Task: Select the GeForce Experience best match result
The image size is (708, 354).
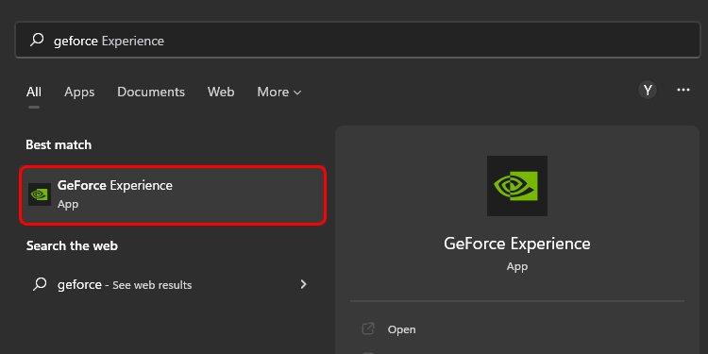Action: pyautogui.click(x=173, y=195)
